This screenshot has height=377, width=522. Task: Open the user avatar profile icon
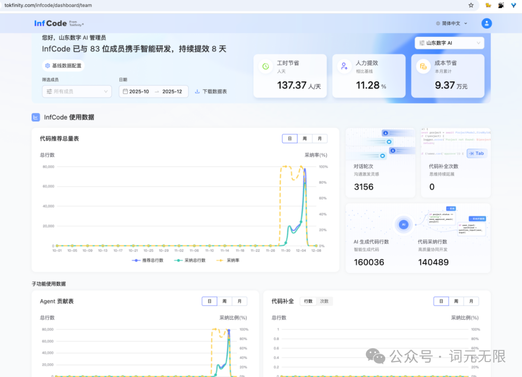[486, 23]
